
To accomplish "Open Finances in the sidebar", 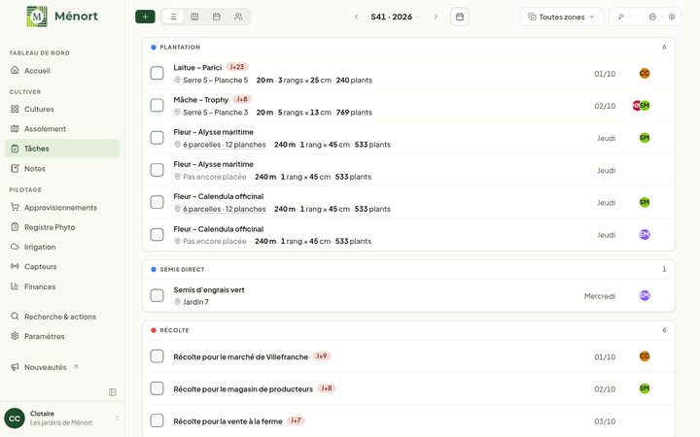I will (62, 286).
